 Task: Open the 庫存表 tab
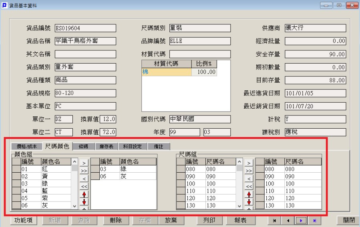tap(106, 146)
